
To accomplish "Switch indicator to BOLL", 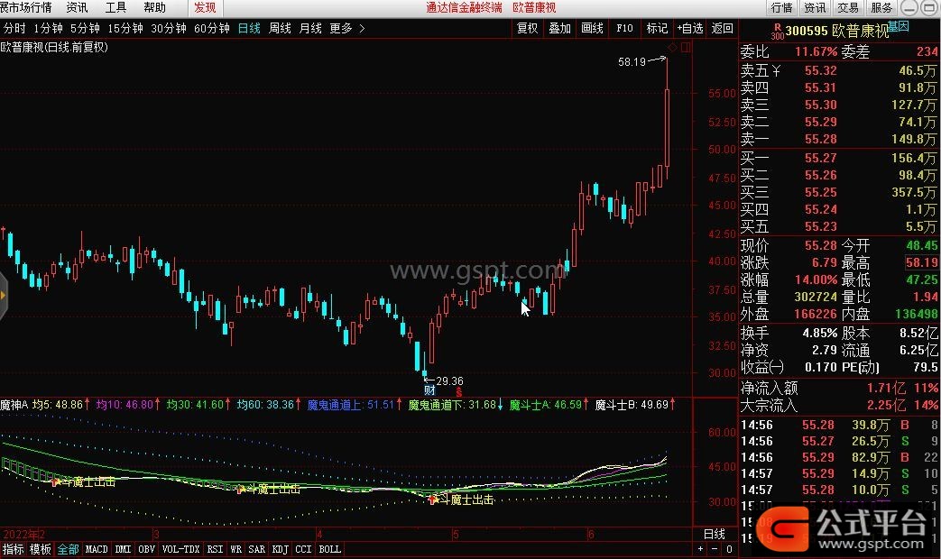I will point(330,549).
